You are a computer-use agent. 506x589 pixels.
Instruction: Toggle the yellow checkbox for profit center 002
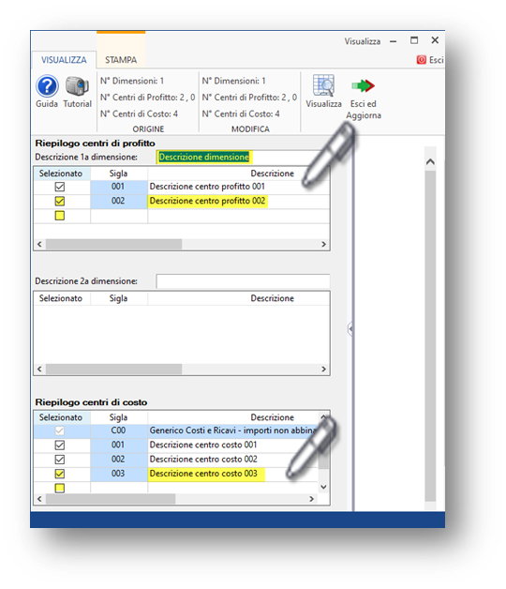pyautogui.click(x=60, y=201)
